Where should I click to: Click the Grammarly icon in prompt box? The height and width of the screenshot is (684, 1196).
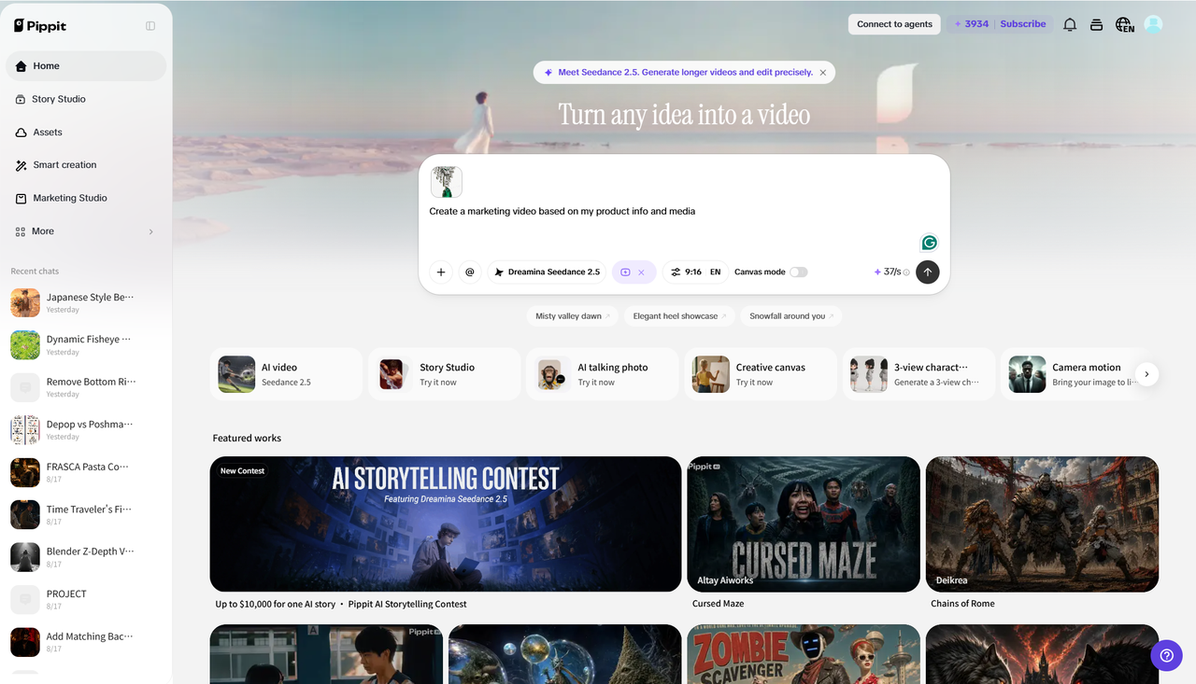pos(929,243)
